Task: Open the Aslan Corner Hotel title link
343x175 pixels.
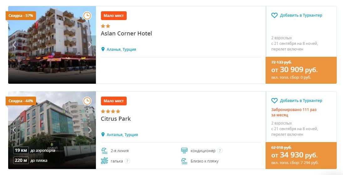Action: [x=126, y=34]
